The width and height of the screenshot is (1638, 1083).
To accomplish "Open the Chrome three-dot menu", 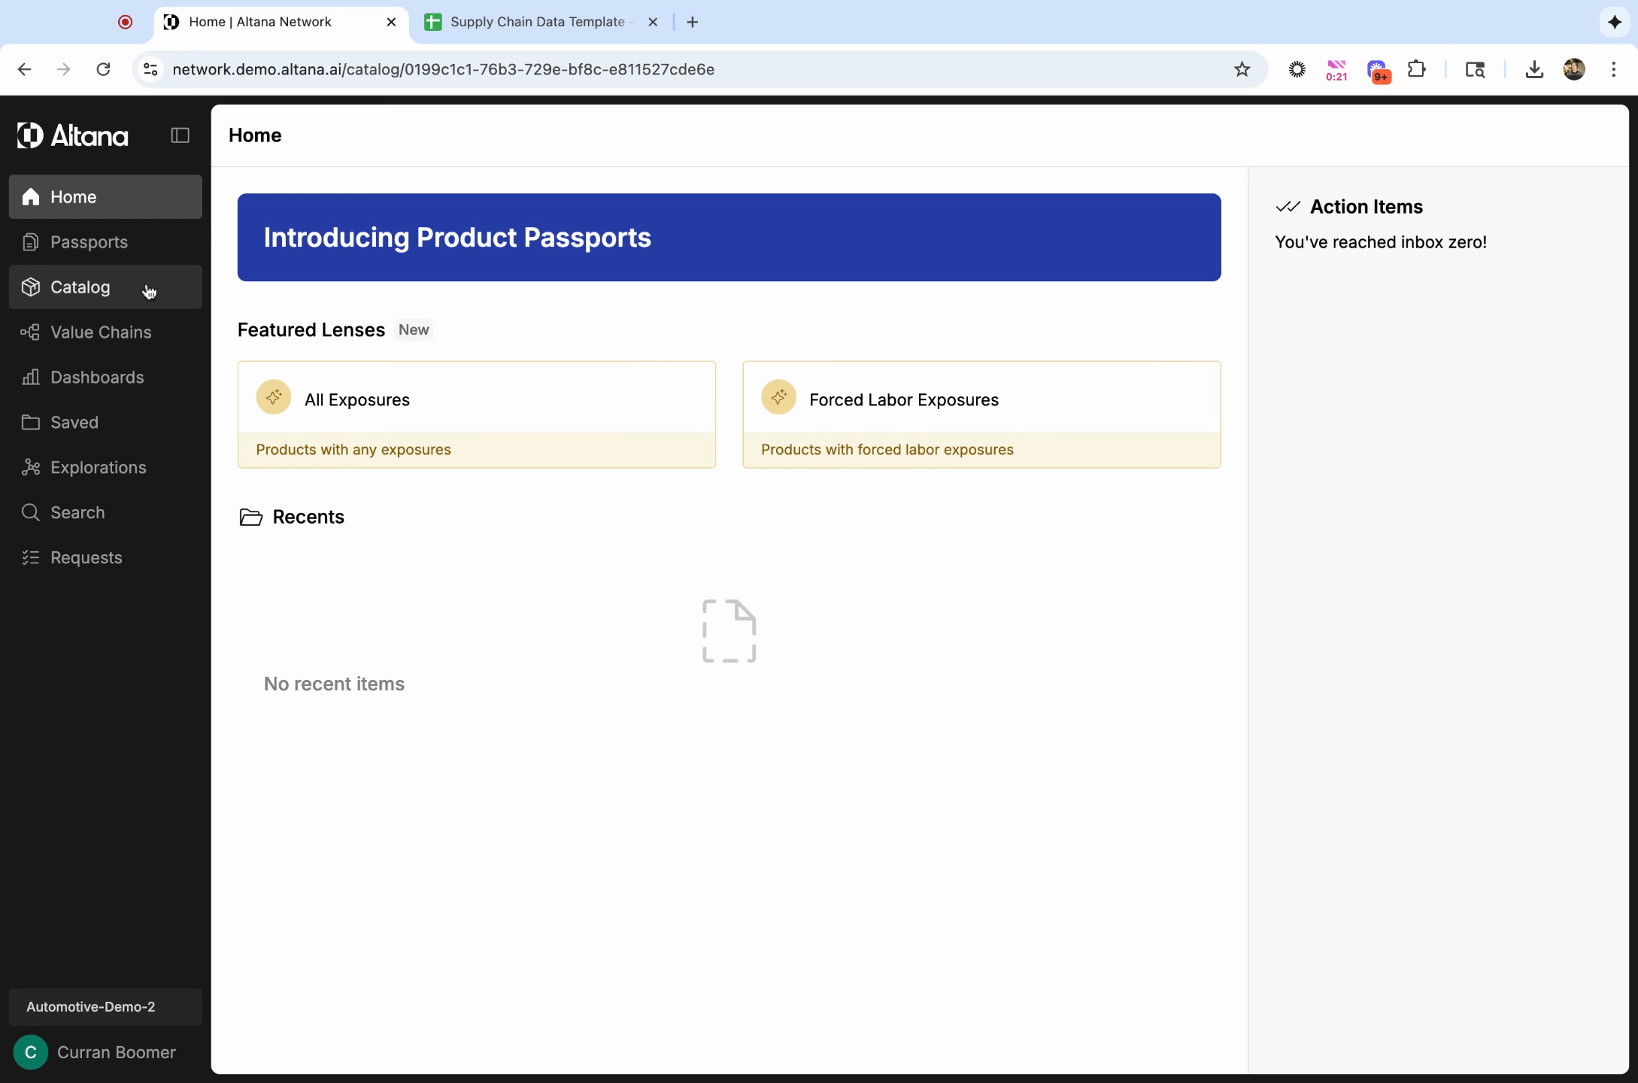I will point(1613,69).
